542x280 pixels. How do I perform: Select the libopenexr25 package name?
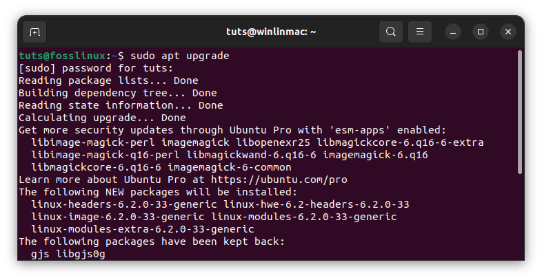pos(273,142)
